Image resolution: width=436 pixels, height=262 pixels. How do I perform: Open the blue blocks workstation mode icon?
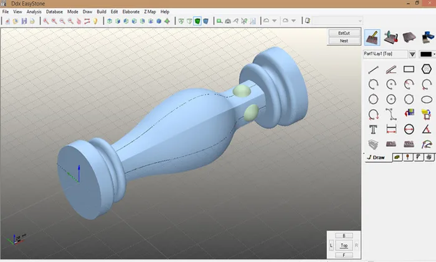pos(428,37)
